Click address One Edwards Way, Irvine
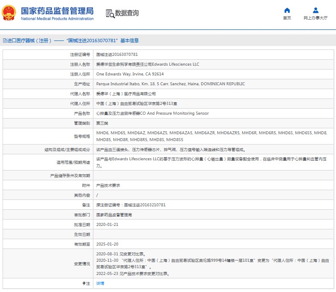The image size is (336, 292). click(x=130, y=74)
